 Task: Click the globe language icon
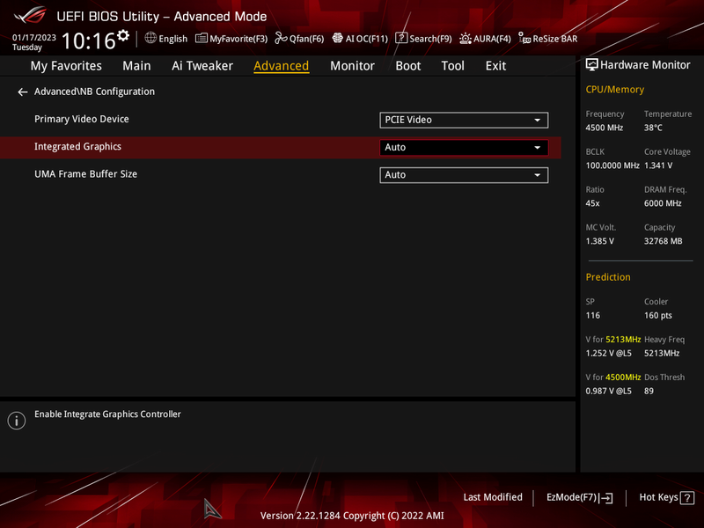150,38
